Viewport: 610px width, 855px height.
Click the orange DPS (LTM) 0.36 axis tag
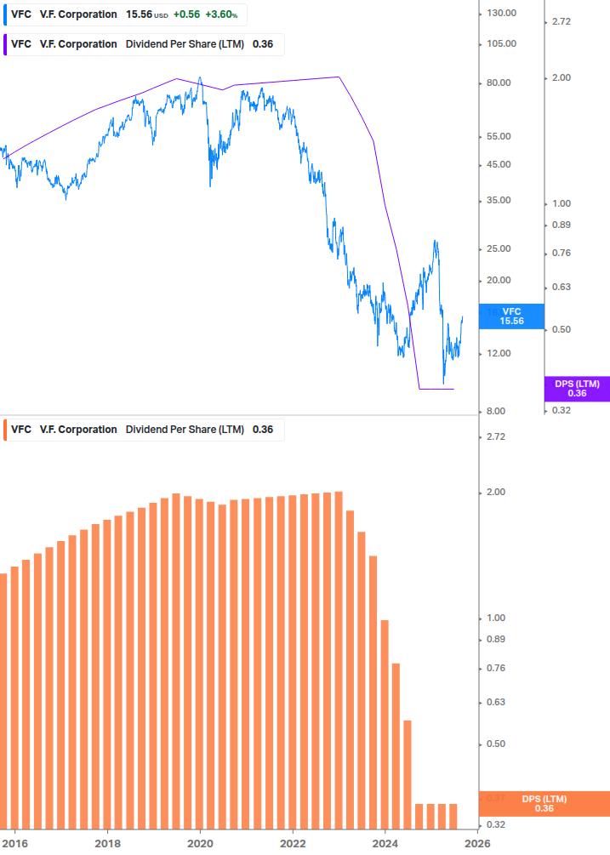click(544, 804)
